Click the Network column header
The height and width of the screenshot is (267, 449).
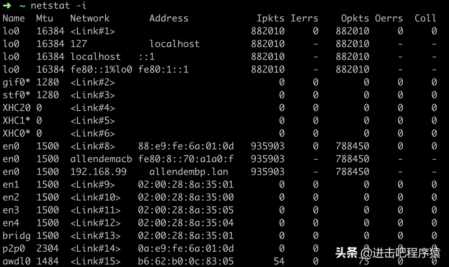click(90, 18)
